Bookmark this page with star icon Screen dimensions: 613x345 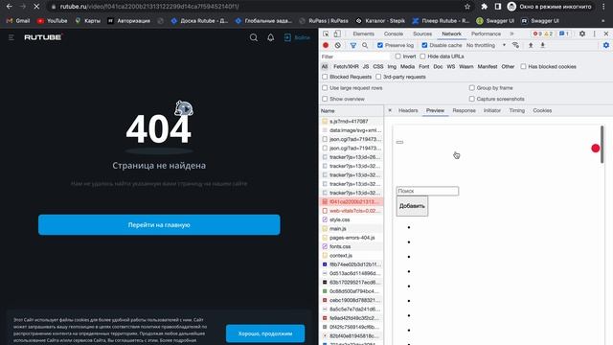[467, 7]
